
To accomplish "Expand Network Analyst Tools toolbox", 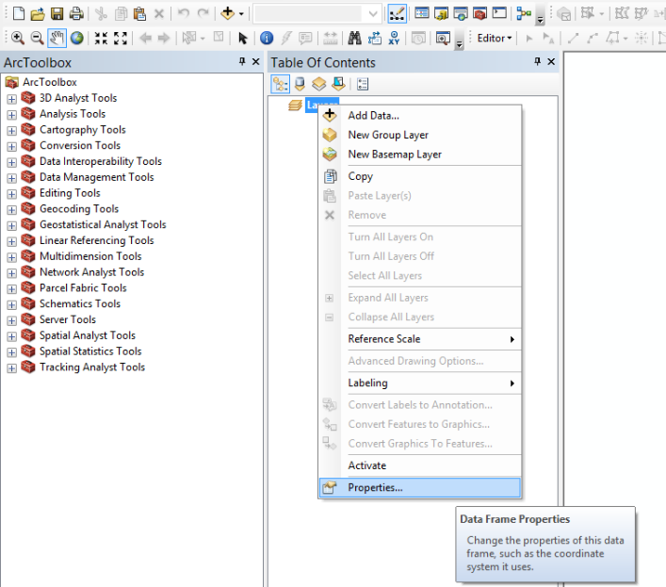I will 12,273.
